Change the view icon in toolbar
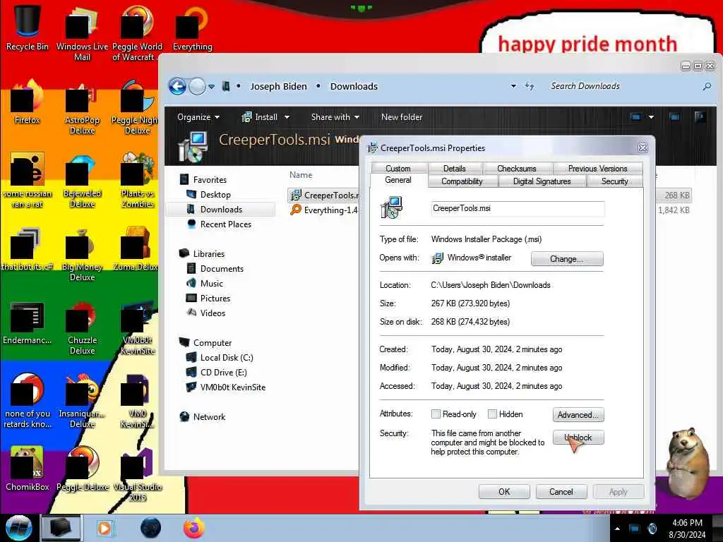 click(636, 117)
